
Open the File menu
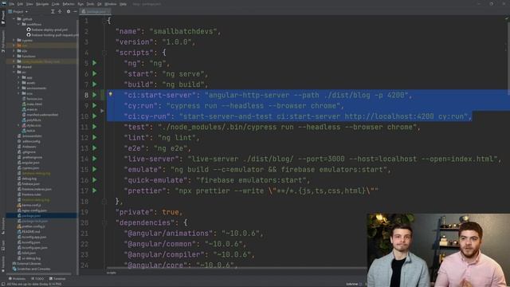12,4
